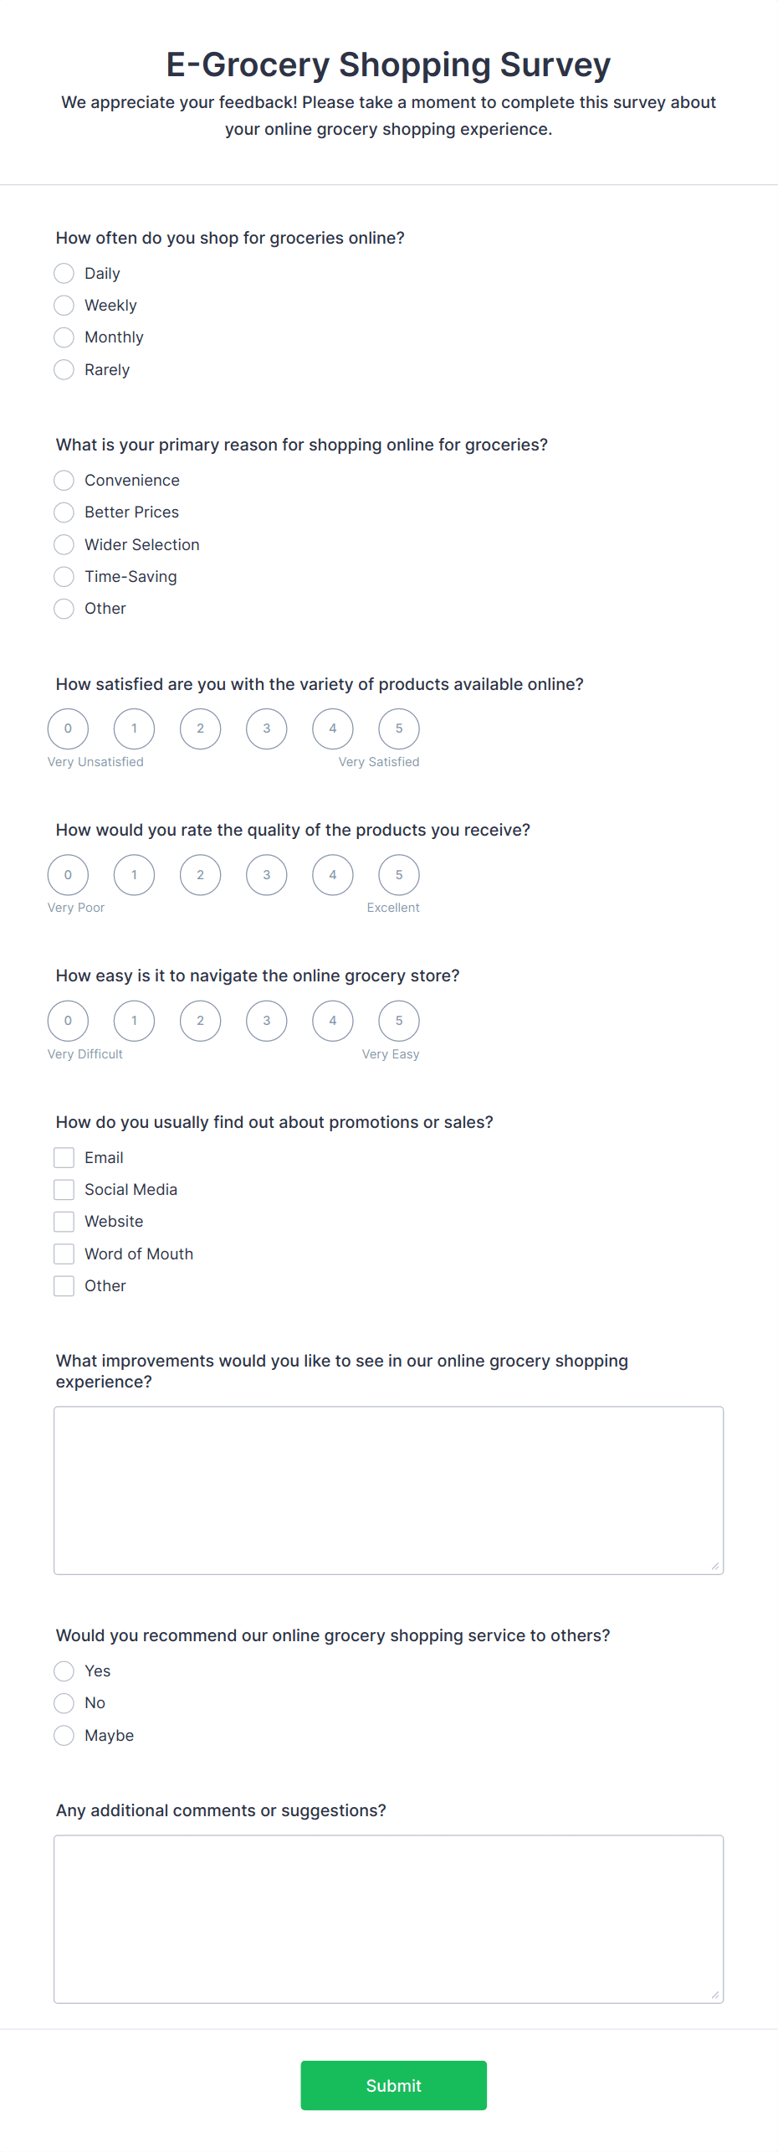Tick the Website promotions checkbox
The image size is (778, 2152).
64,1222
